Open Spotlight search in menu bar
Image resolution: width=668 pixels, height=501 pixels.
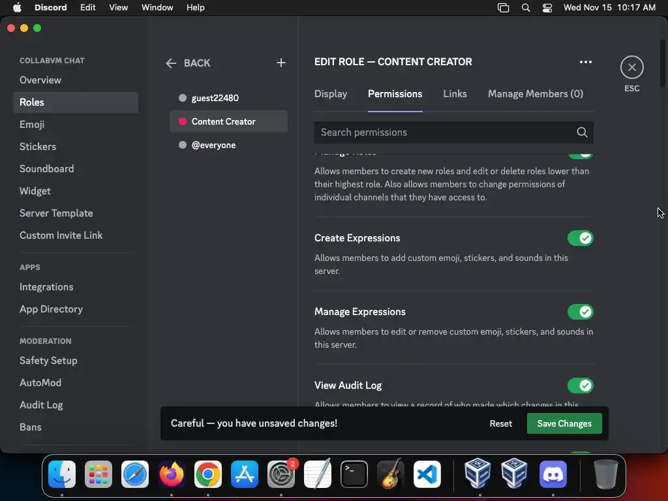(x=526, y=8)
